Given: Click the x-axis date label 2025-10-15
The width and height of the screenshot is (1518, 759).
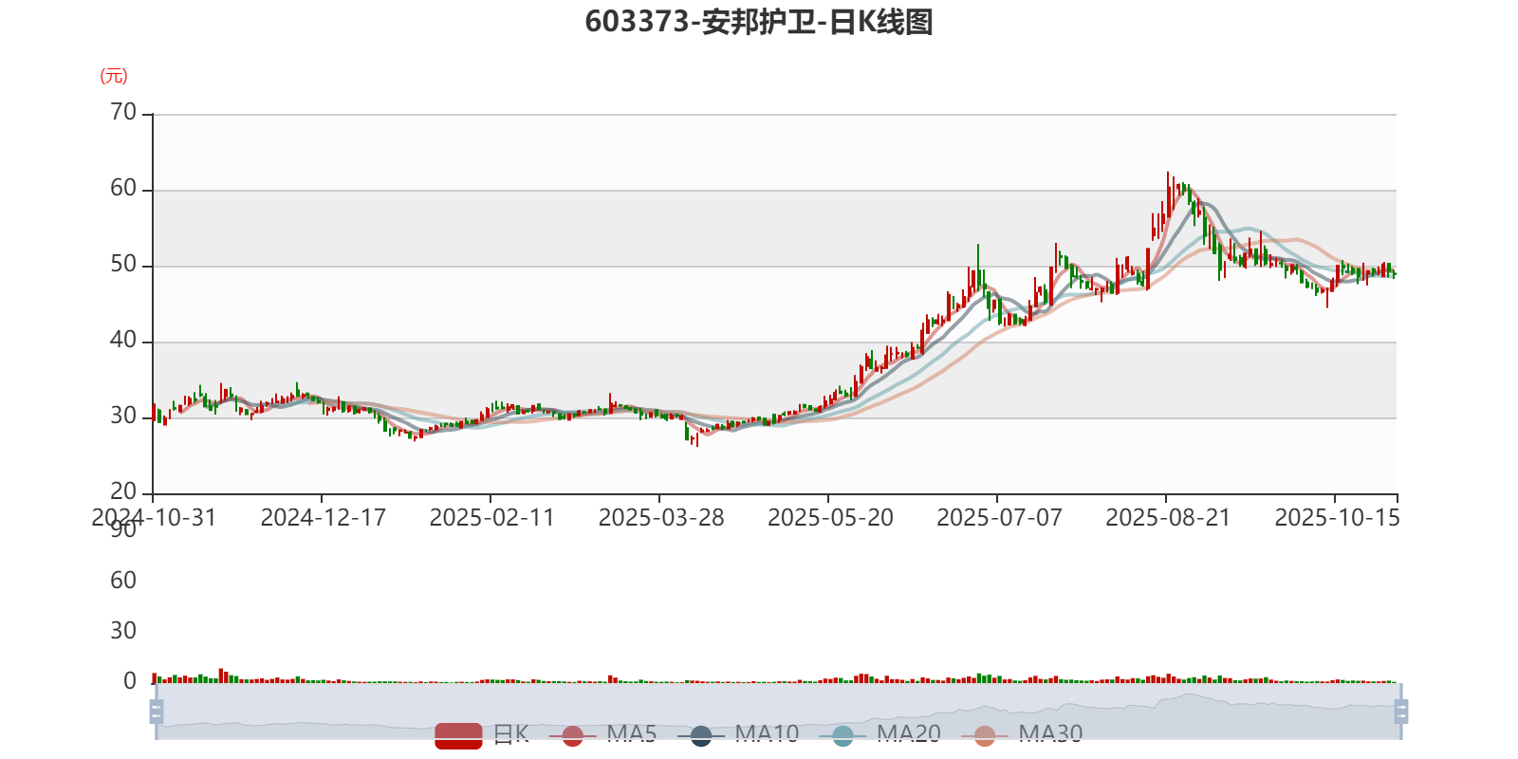Looking at the screenshot, I should coord(1337,518).
